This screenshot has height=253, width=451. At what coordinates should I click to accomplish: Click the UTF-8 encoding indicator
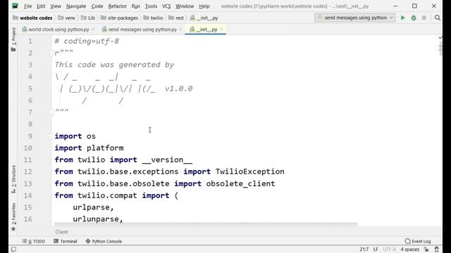tap(390, 249)
